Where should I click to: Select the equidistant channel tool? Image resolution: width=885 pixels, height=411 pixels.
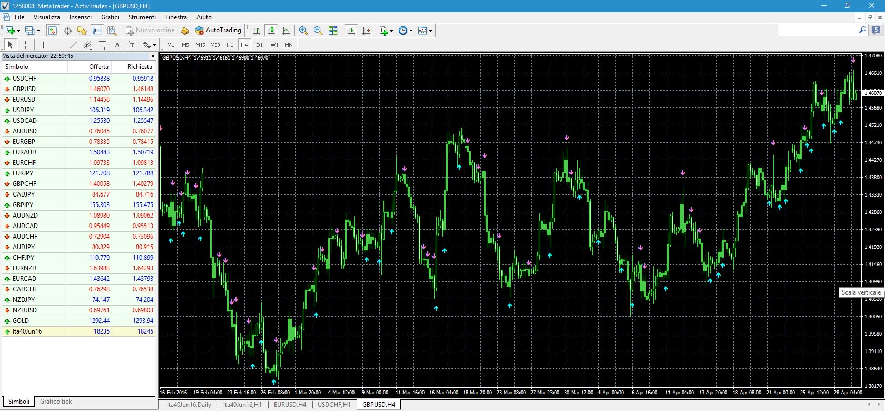(x=87, y=45)
